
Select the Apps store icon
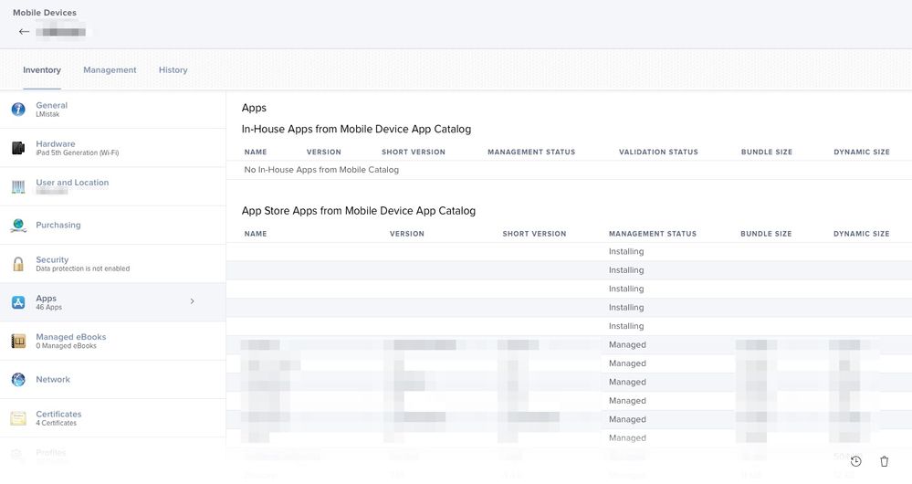pyautogui.click(x=18, y=302)
